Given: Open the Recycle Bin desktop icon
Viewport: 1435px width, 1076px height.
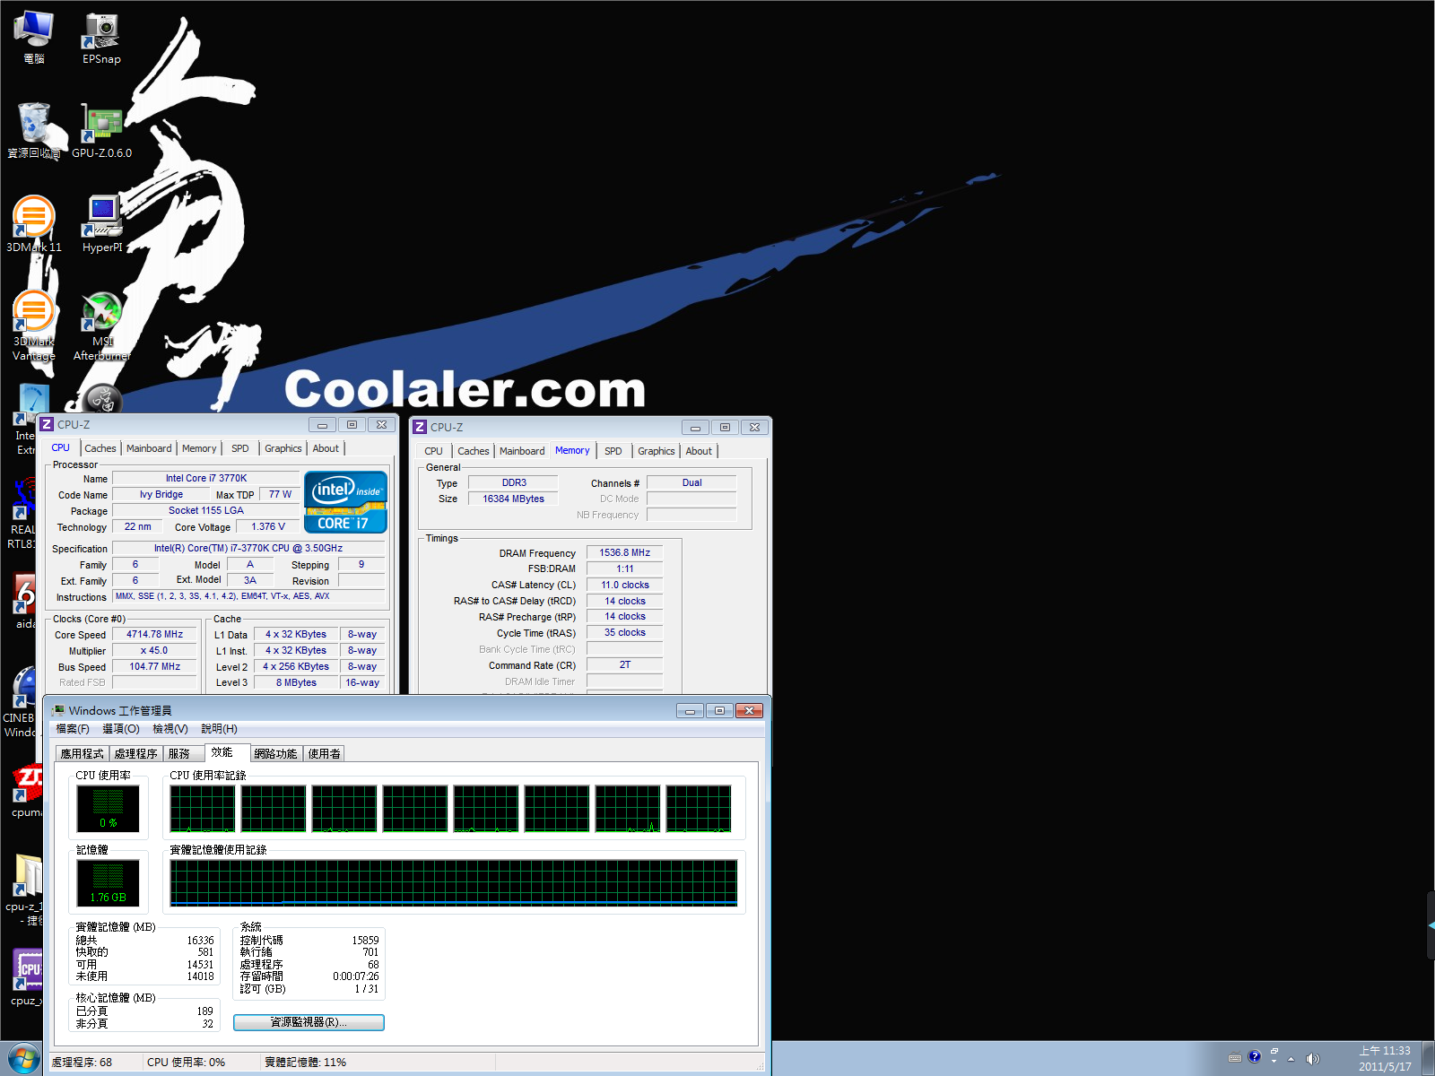Looking at the screenshot, I should (x=34, y=131).
